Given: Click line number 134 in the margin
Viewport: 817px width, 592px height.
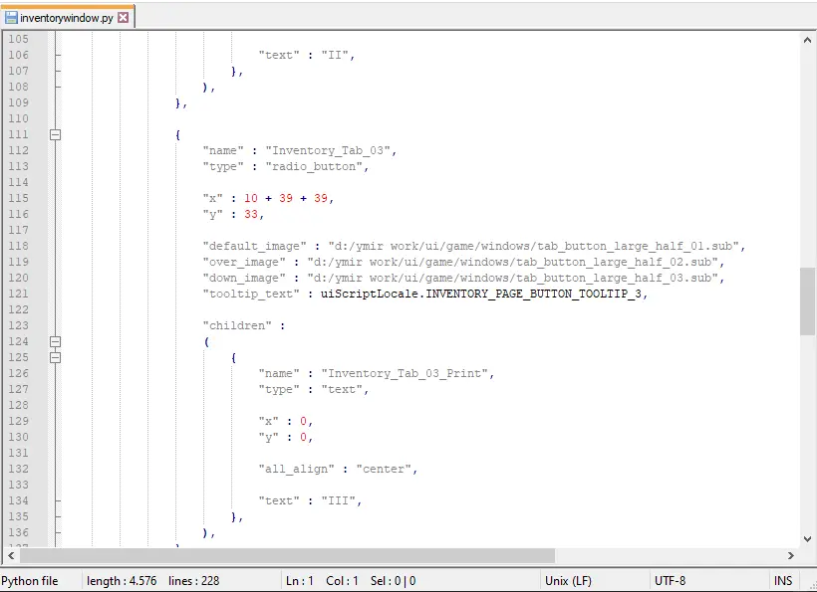Looking at the screenshot, I should click(18, 501).
